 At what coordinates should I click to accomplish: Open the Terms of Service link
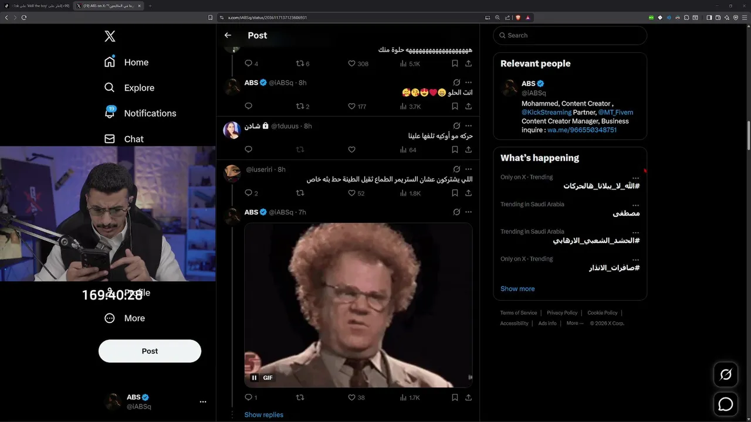(519, 313)
